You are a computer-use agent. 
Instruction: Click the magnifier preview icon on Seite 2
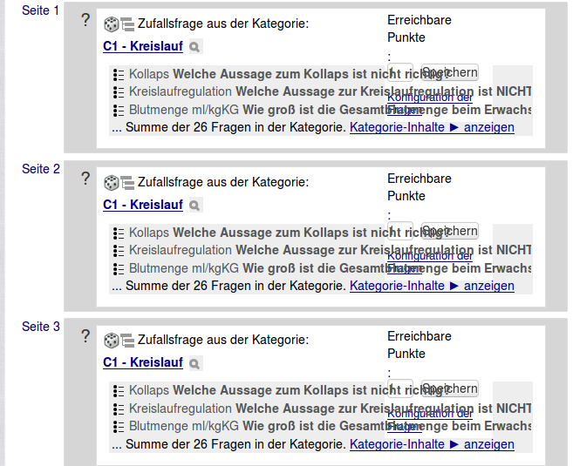click(195, 206)
